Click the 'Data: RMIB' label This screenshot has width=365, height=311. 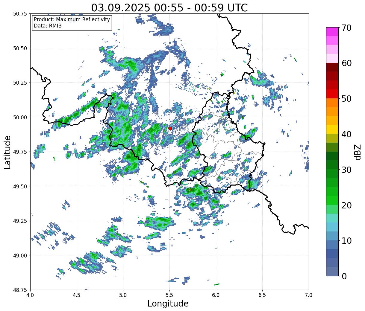coord(48,26)
